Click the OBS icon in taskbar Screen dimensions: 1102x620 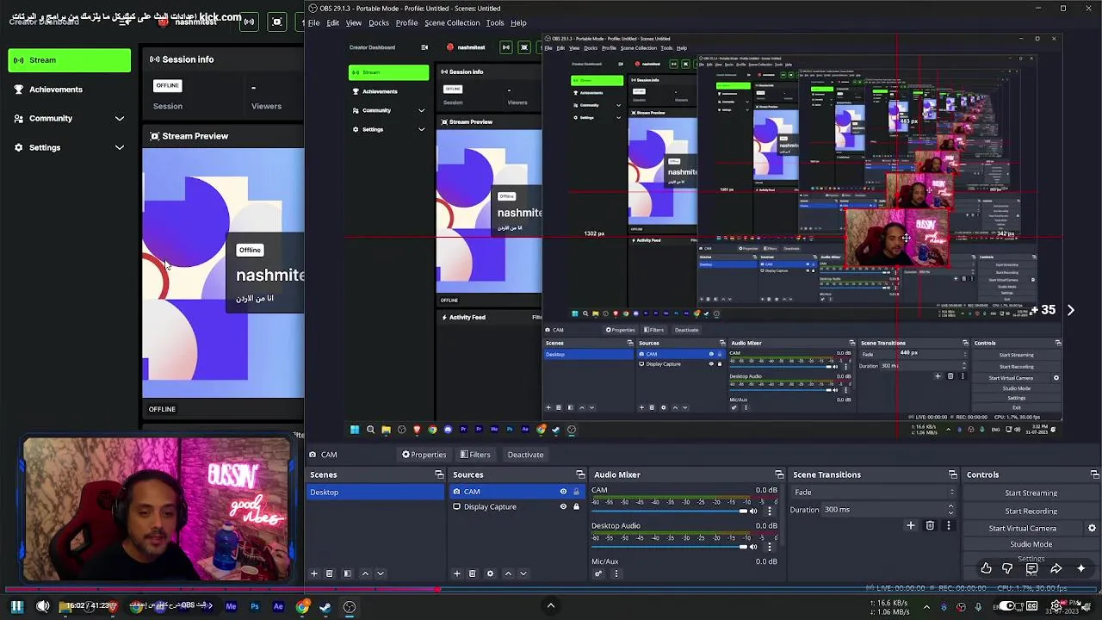[350, 607]
